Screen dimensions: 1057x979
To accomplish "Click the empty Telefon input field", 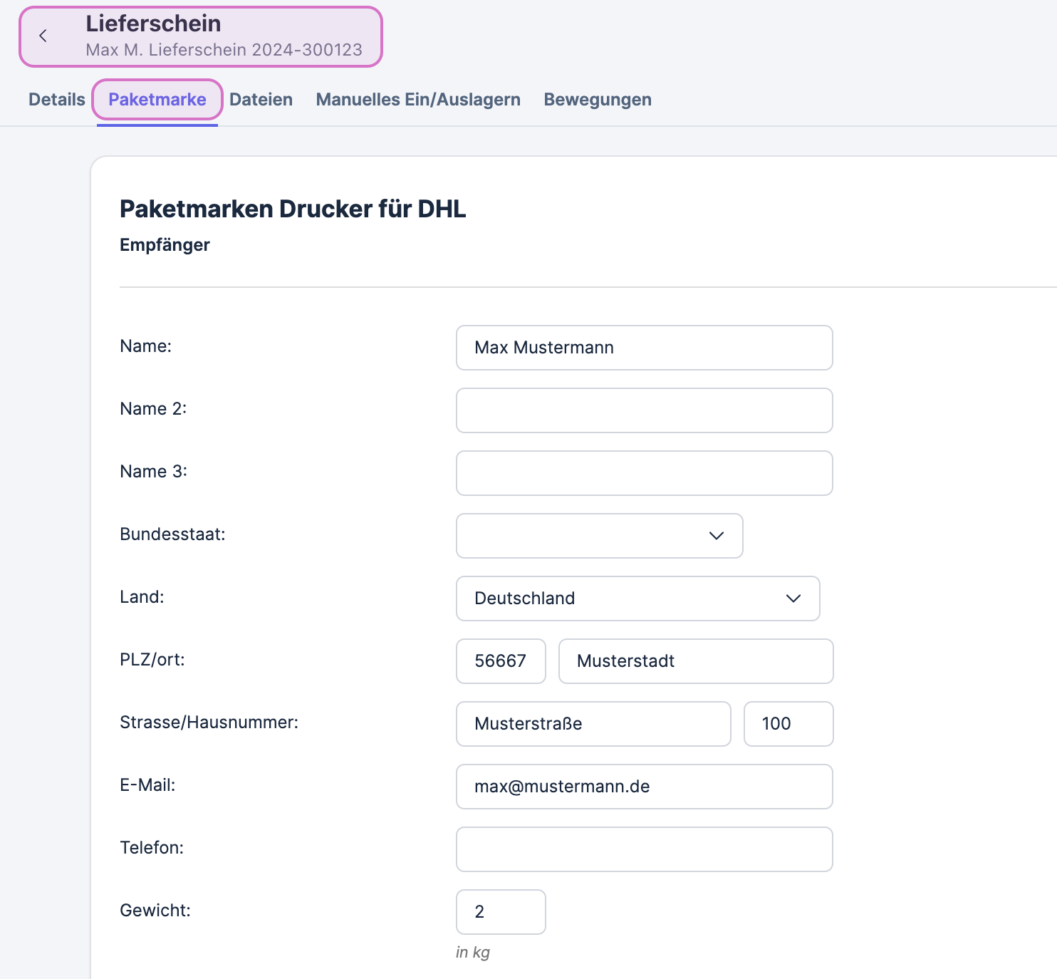I will (x=644, y=849).
